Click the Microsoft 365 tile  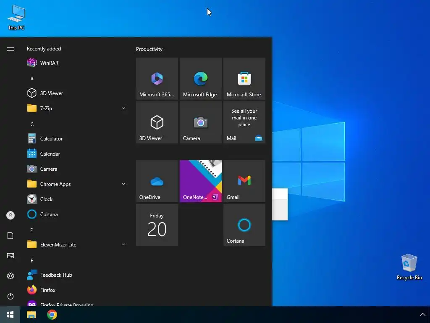click(x=157, y=79)
